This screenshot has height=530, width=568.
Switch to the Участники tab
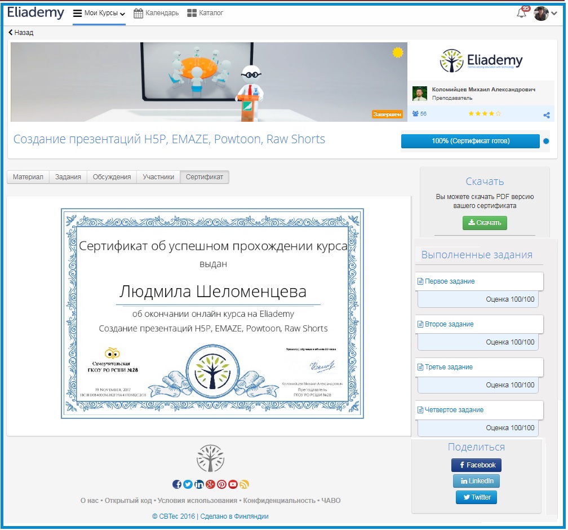(159, 178)
